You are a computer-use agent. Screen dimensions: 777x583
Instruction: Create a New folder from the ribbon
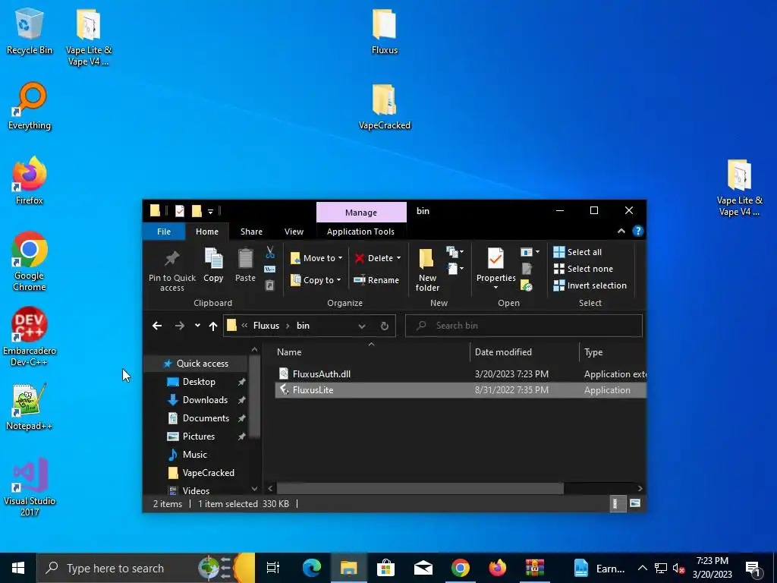pos(427,270)
